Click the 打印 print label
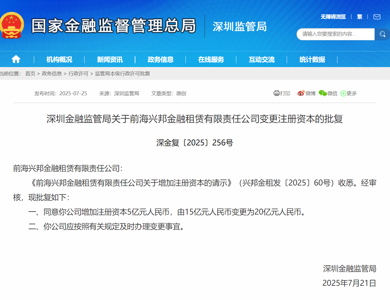390x300 pixels. (285, 93)
